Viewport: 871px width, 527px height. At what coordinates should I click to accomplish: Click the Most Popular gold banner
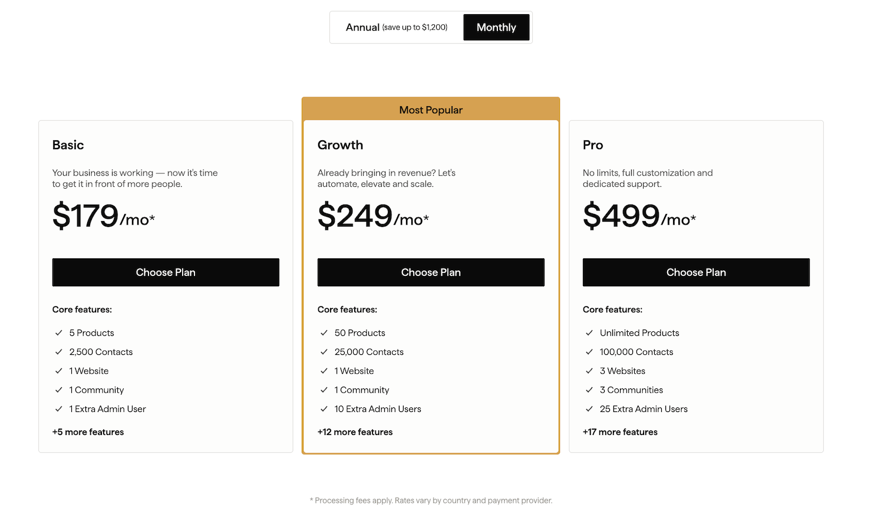point(431,110)
